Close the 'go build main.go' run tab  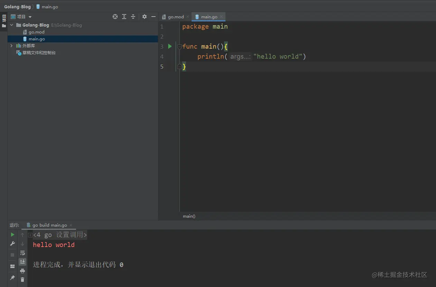71,225
